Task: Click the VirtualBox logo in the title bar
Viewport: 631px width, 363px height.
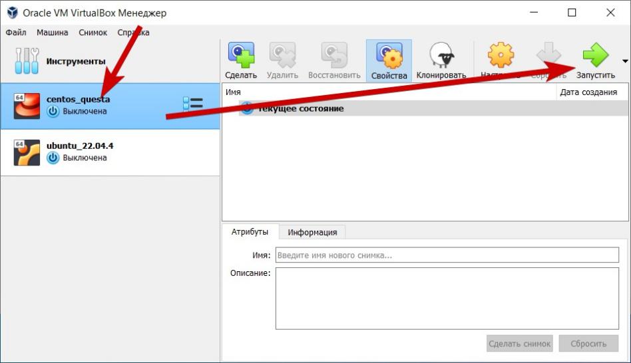Action: (x=13, y=13)
